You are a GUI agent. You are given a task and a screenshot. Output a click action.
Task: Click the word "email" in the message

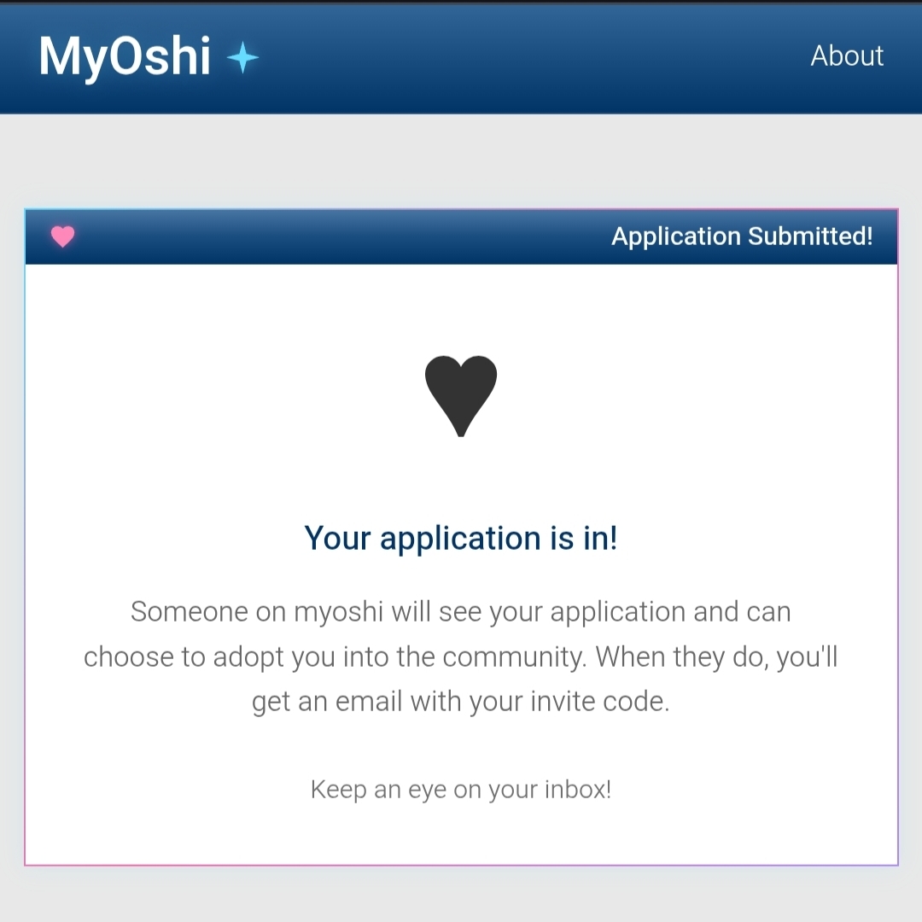[368, 702]
